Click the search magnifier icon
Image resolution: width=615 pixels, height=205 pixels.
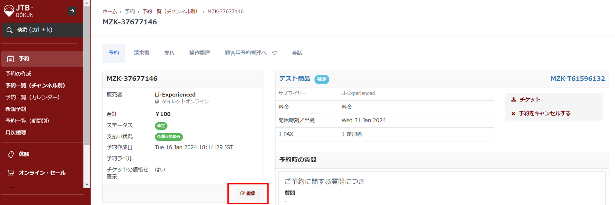(10, 30)
